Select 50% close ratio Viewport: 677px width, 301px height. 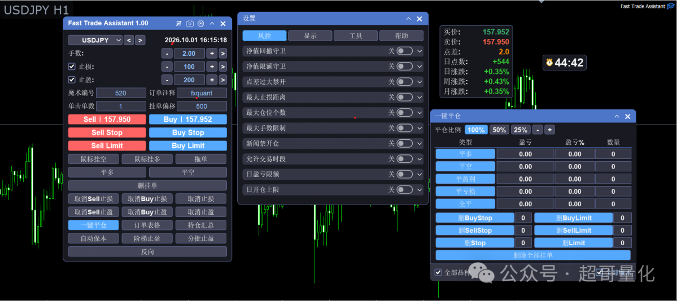pyautogui.click(x=499, y=130)
